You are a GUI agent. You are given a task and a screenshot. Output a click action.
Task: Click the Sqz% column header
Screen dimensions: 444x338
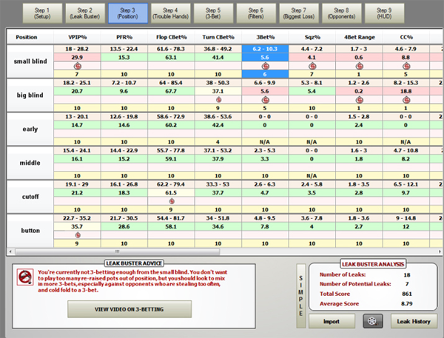click(x=312, y=37)
